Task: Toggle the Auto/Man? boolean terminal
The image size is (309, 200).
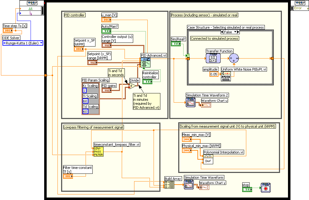Action: click(106, 31)
